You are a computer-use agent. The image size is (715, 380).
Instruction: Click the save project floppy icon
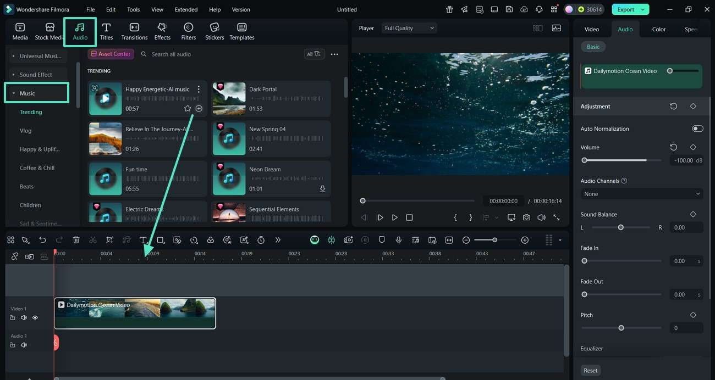[509, 9]
